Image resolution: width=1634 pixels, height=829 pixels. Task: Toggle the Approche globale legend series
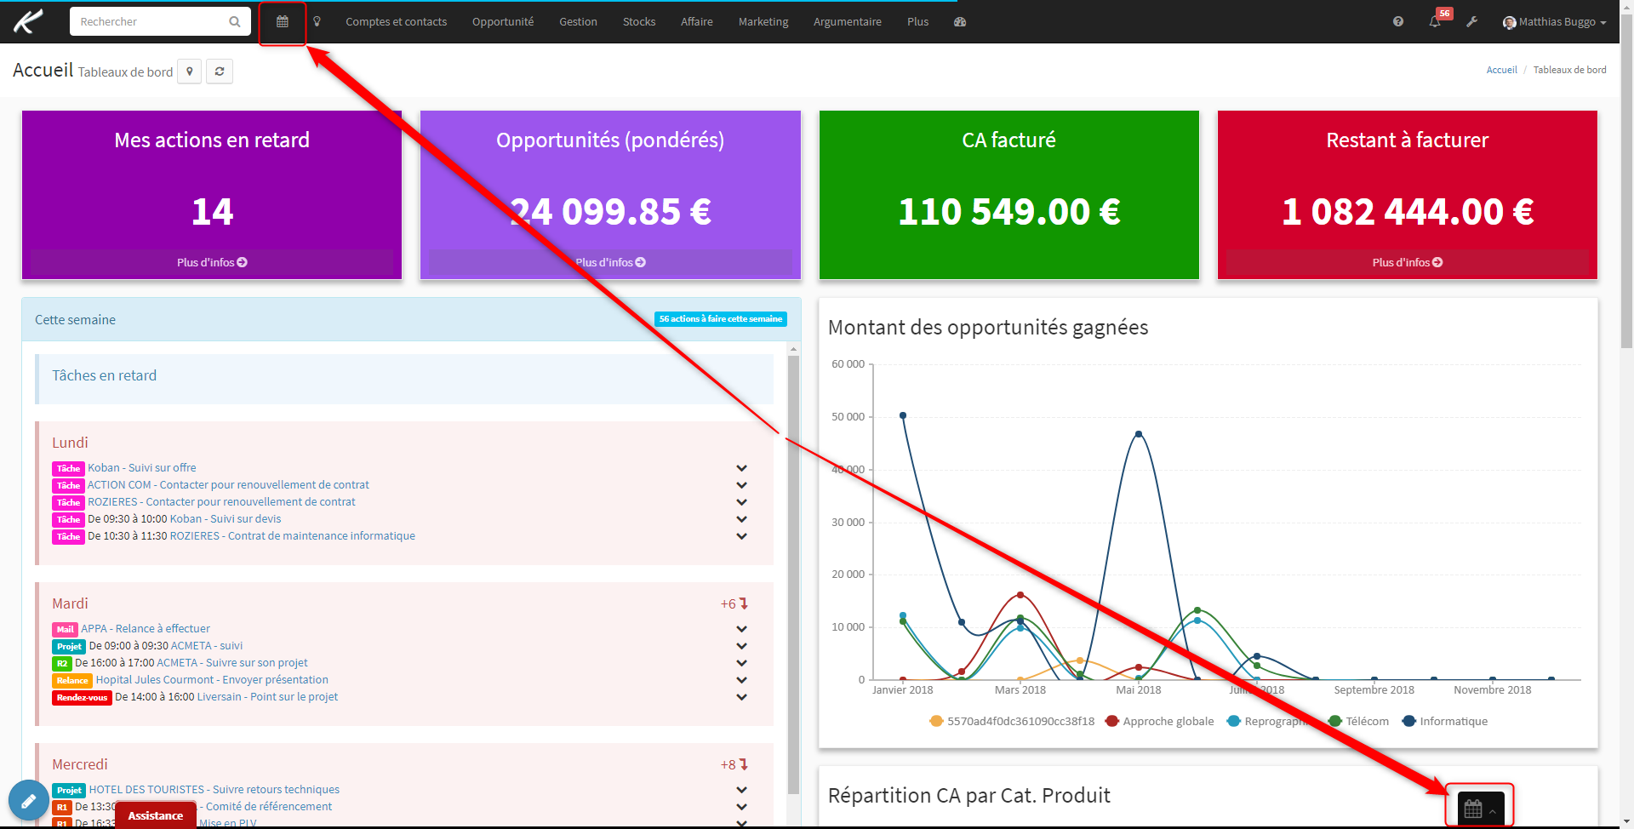click(1159, 721)
